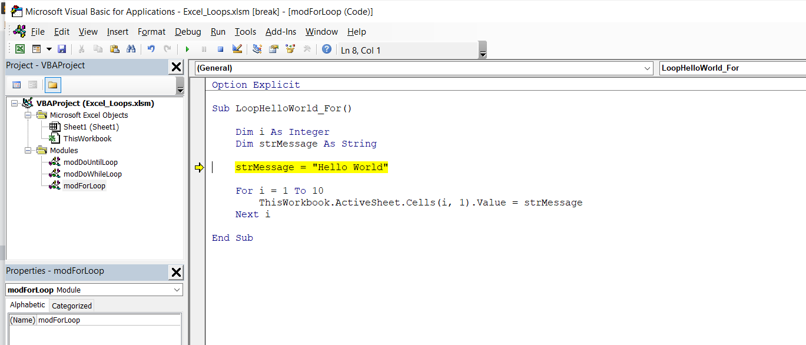Click the Break pause button
This screenshot has height=345, width=806.
click(x=204, y=49)
